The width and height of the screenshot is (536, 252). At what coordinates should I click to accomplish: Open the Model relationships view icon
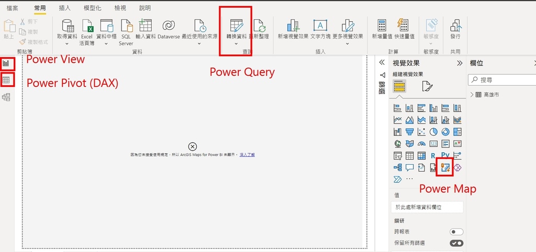(x=6, y=97)
